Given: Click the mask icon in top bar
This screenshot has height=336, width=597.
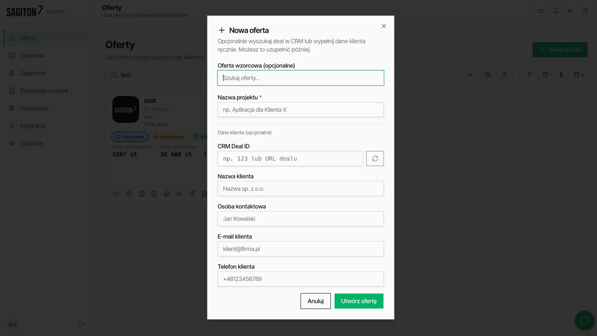Looking at the screenshot, I should pyautogui.click(x=541, y=11).
